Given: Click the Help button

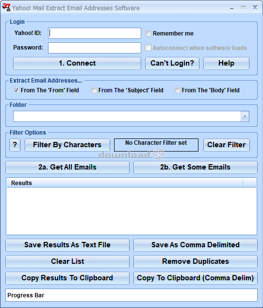Looking at the screenshot, I should [226, 63].
